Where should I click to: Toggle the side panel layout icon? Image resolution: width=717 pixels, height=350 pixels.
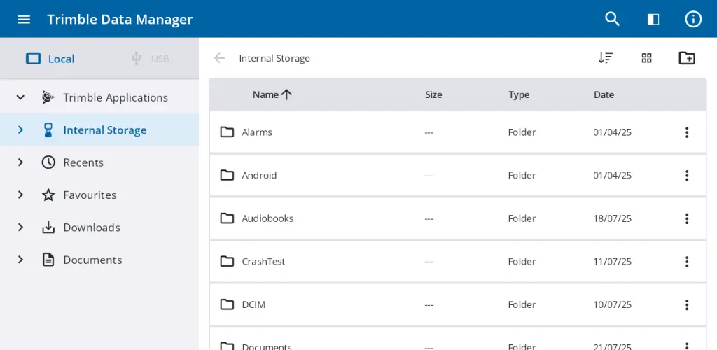point(653,19)
